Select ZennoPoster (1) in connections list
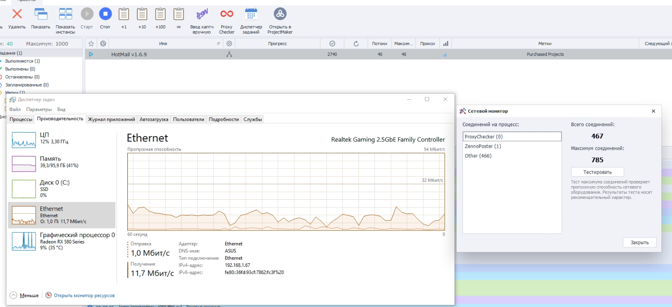672x307 pixels. 483,146
